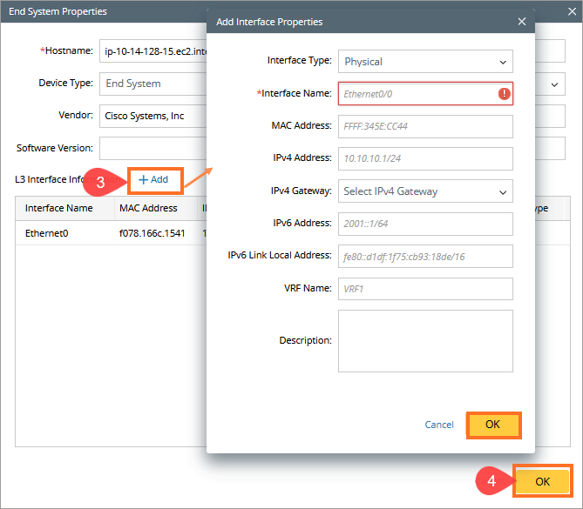Click the VRF Name input field

point(424,288)
